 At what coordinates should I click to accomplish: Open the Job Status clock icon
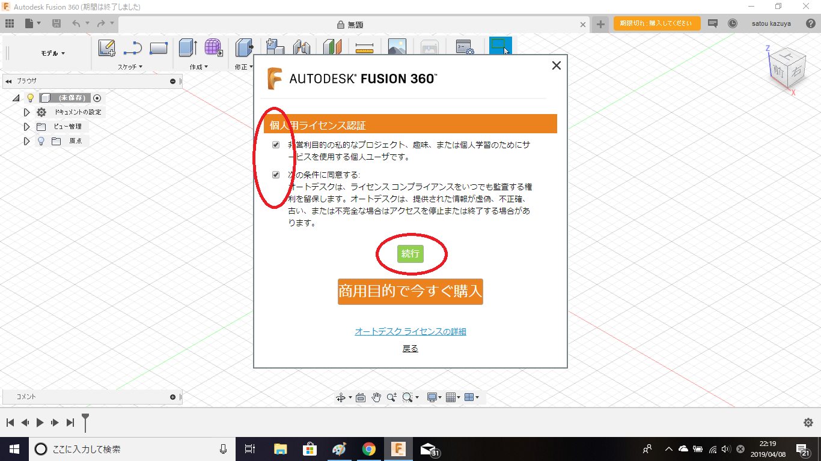click(x=733, y=23)
